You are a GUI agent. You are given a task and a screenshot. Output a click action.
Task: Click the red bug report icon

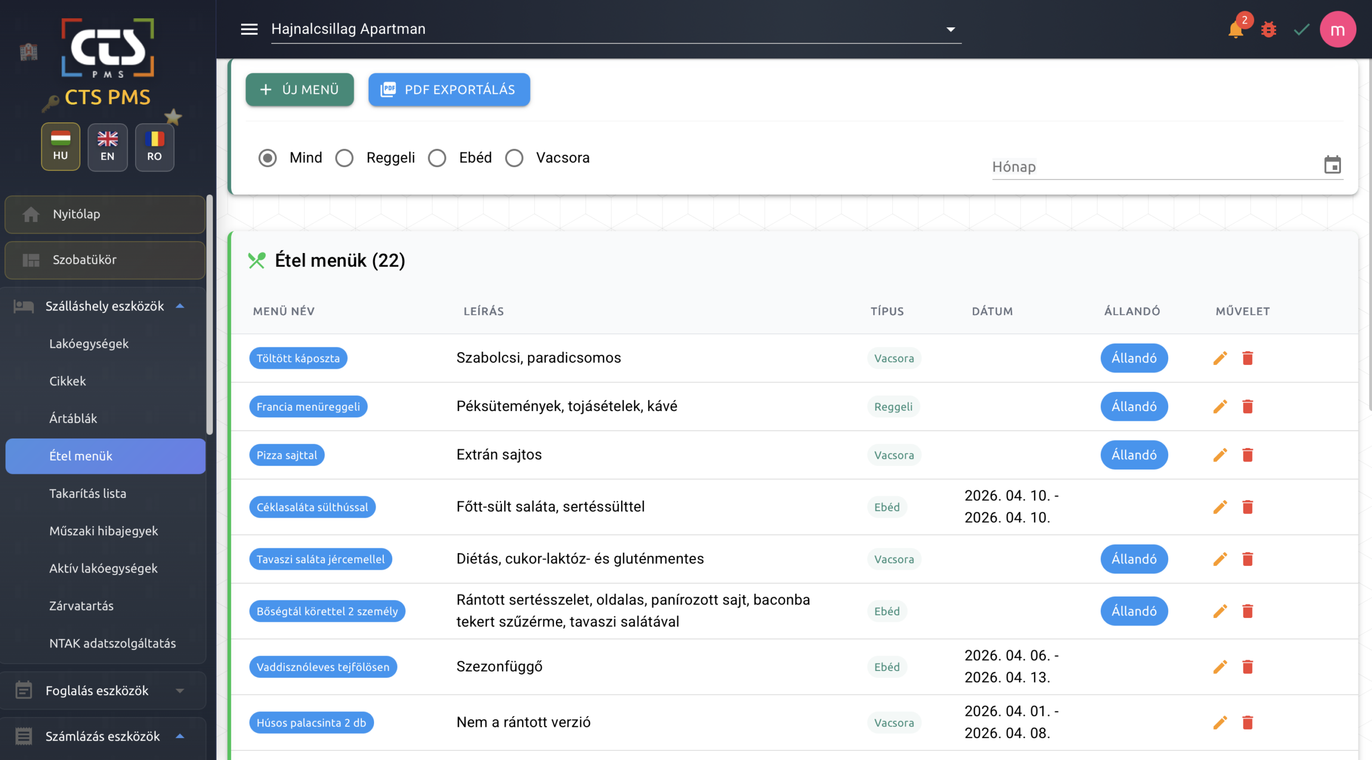[1269, 29]
